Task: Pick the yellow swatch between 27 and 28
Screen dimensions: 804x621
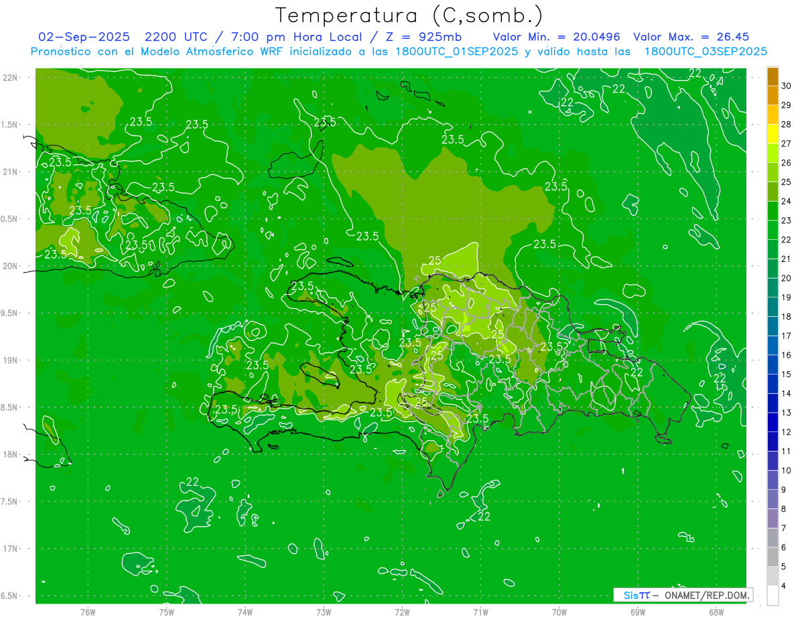Action: point(773,134)
